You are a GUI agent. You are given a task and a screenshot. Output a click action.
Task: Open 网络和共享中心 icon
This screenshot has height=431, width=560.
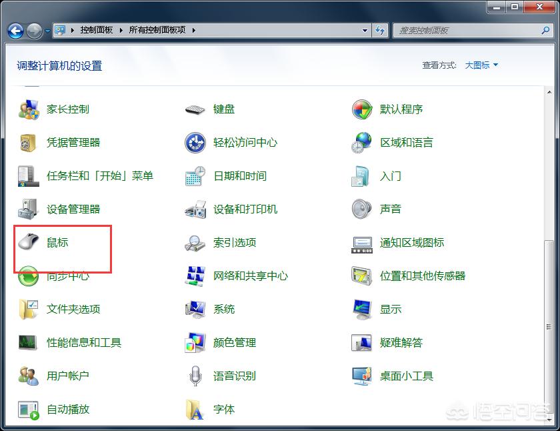[195, 276]
